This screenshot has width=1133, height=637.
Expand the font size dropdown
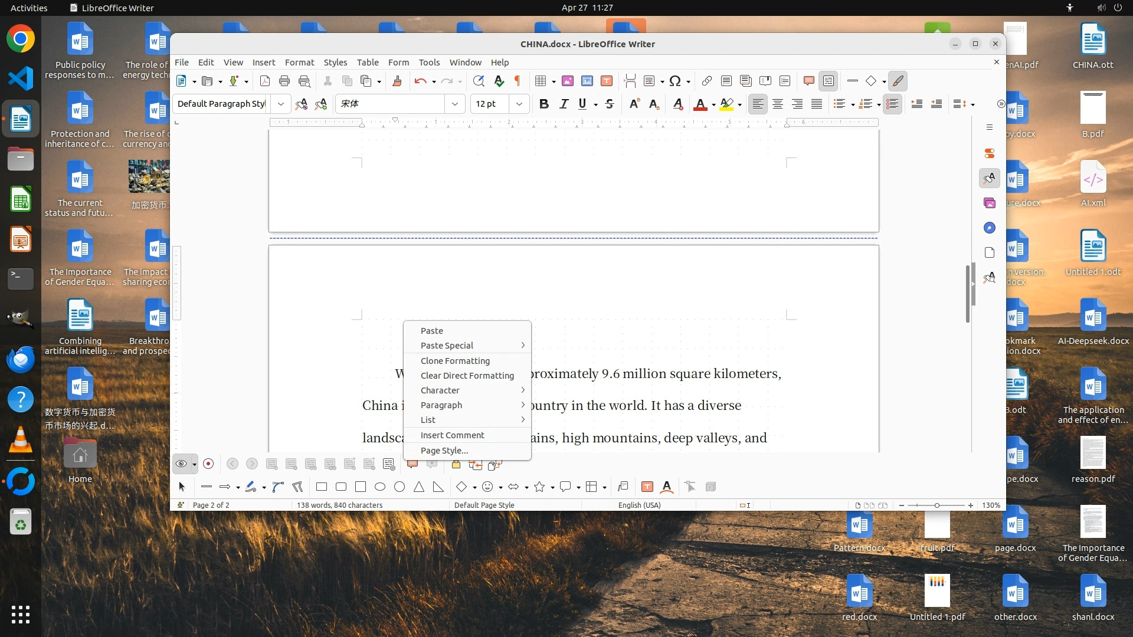point(519,104)
